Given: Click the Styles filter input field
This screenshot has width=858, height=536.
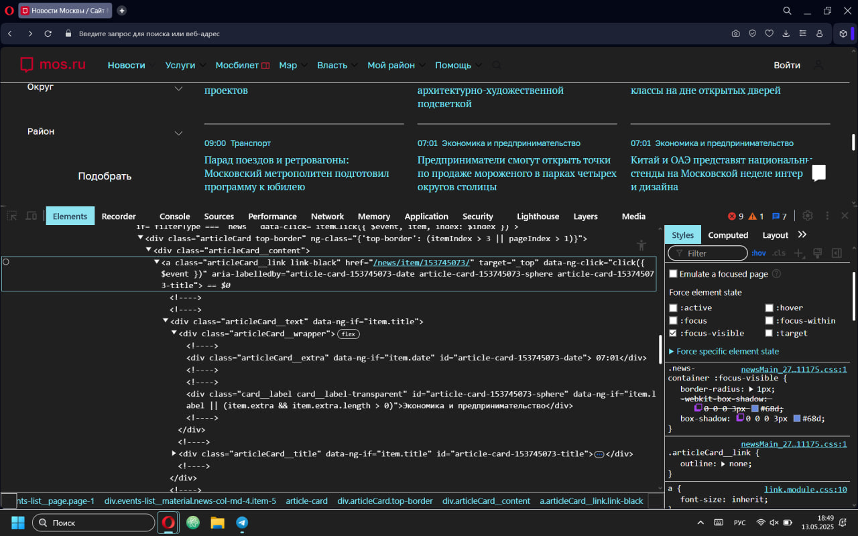Looking at the screenshot, I should [x=707, y=253].
